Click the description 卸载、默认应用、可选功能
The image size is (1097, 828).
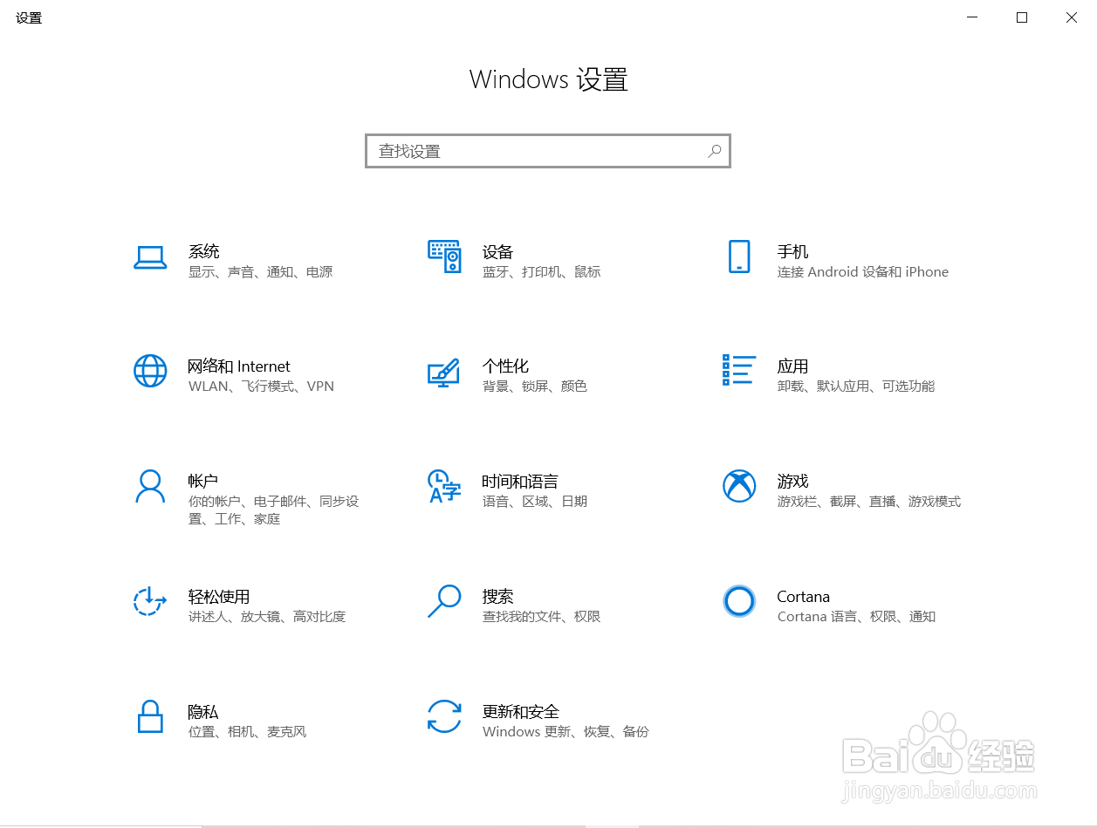[855, 387]
